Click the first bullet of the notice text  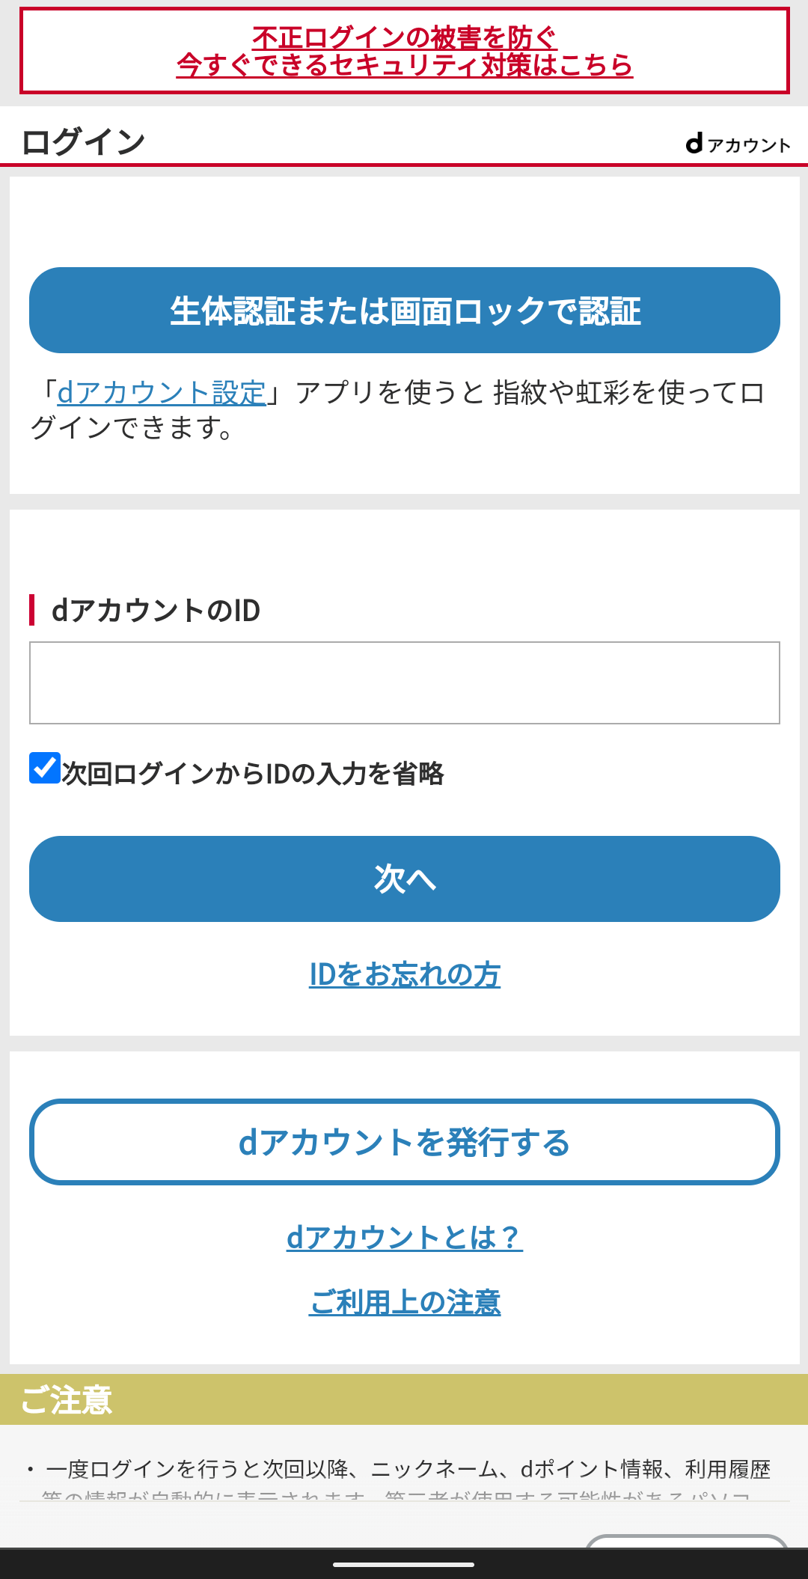click(408, 1470)
